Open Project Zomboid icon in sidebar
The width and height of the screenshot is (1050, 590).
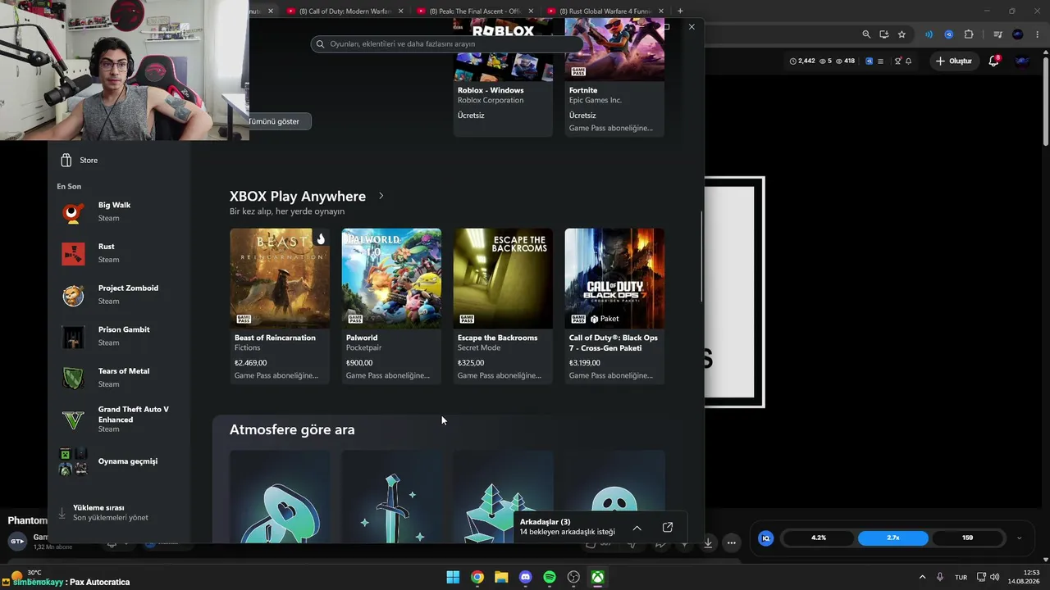tap(73, 295)
